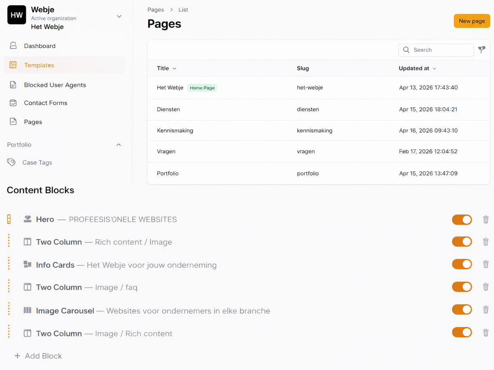Viewport: 494px width, 370px height.
Task: Grab the drag handle of the Hero block
Action: [x=9, y=219]
